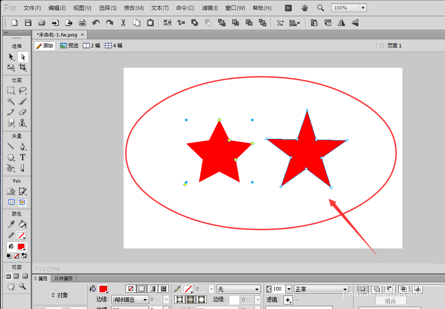Switch to the 元件属性 tab
Viewport: 445px width, 309px height.
tap(63, 279)
